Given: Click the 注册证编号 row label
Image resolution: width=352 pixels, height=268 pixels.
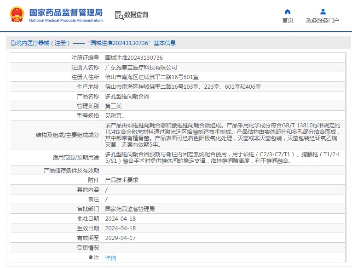Looking at the screenshot, I should point(85,58).
